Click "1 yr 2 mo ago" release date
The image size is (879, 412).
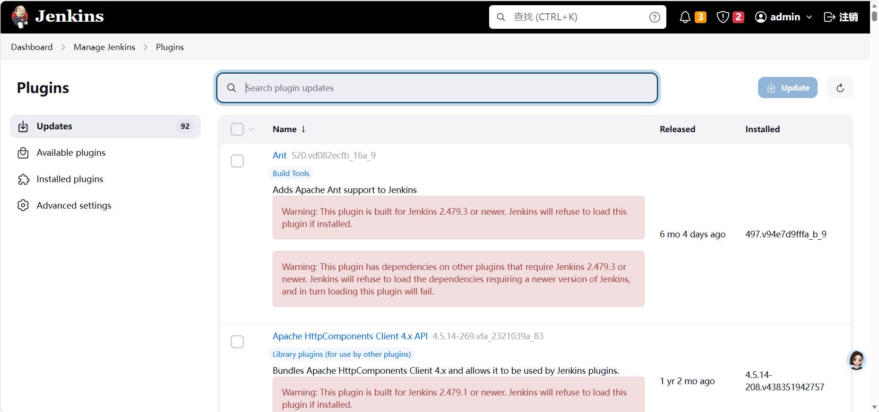[x=687, y=381]
